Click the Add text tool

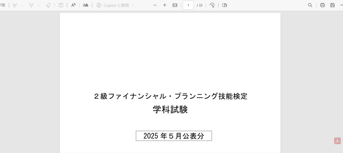click(x=61, y=5)
